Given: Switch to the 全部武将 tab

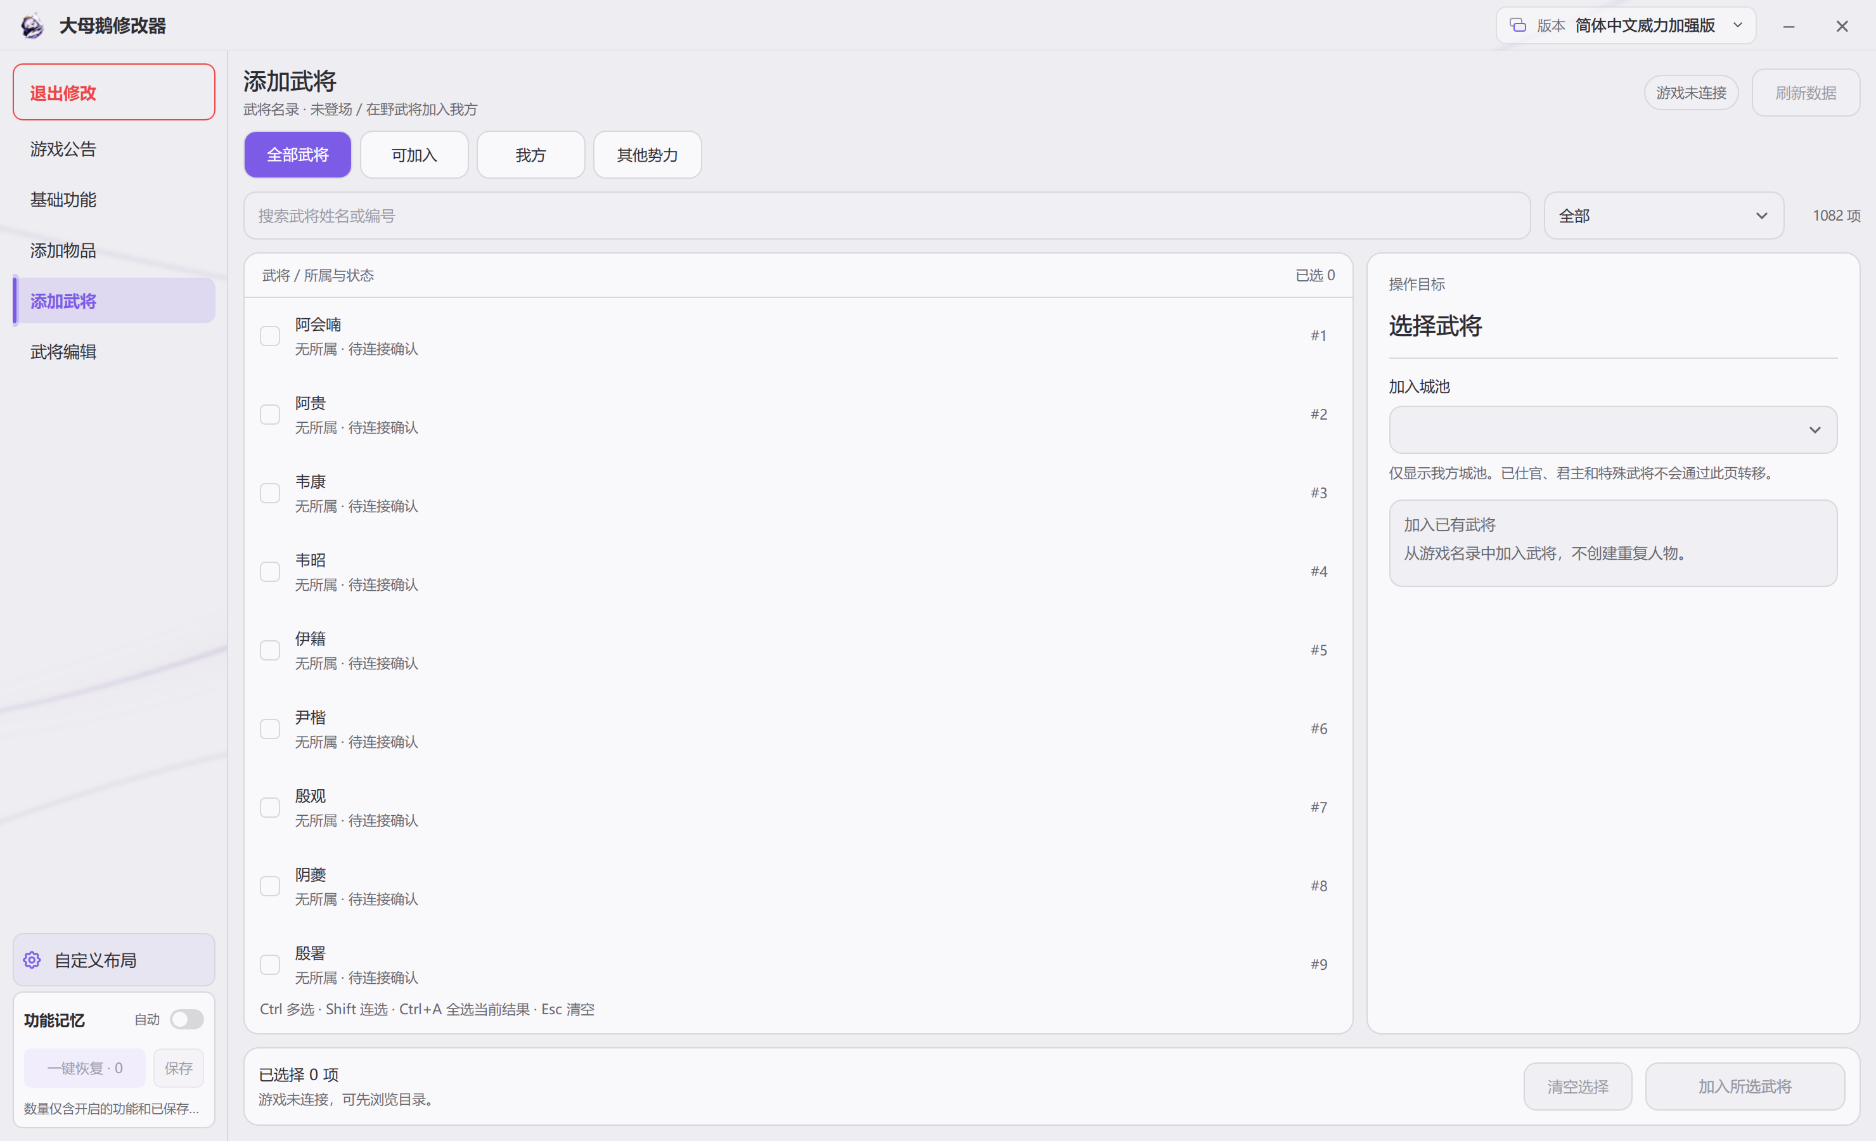Looking at the screenshot, I should tap(298, 155).
